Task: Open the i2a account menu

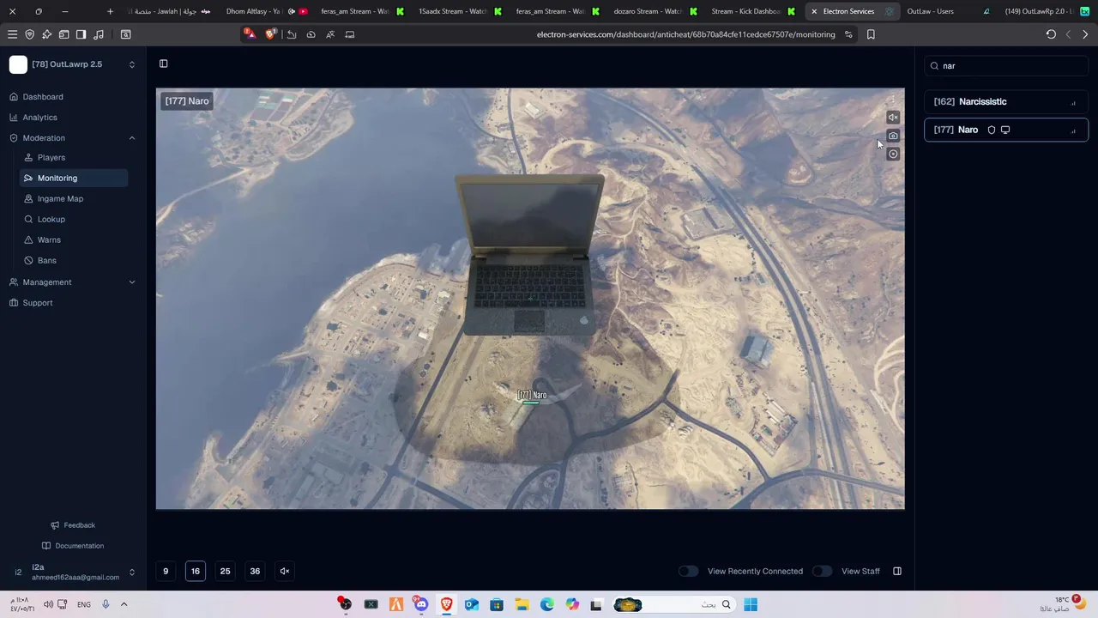Action: pyautogui.click(x=73, y=572)
